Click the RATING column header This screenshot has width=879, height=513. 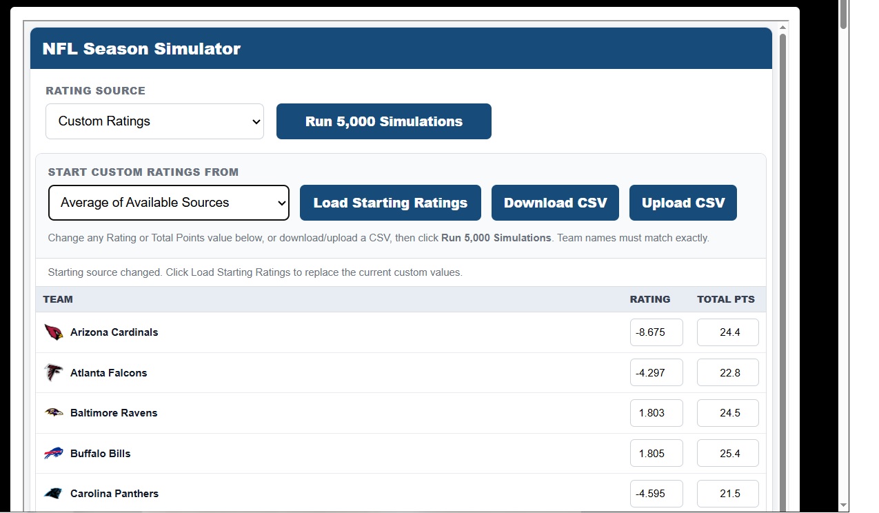pos(650,299)
